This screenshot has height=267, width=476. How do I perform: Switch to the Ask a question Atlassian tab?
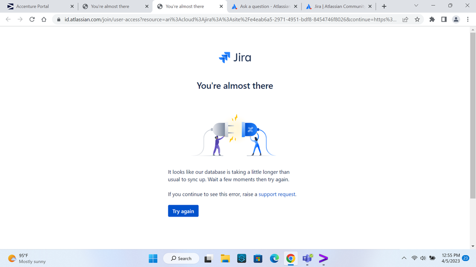click(x=265, y=6)
